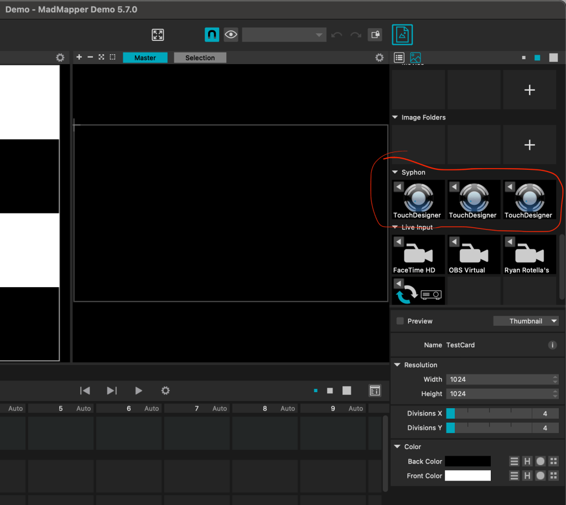Jump to the previous scene button
566x505 pixels.
pyautogui.click(x=85, y=391)
